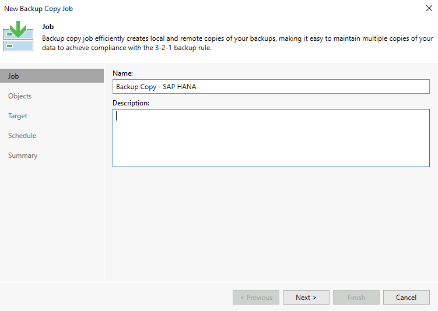
Task: Go to the Objects step
Action: point(20,96)
